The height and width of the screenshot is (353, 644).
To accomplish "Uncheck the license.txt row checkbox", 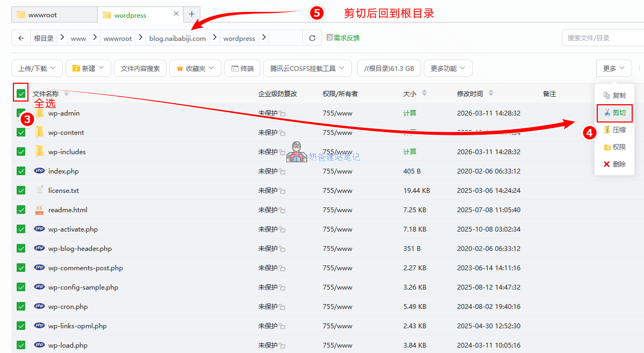I will tap(21, 190).
